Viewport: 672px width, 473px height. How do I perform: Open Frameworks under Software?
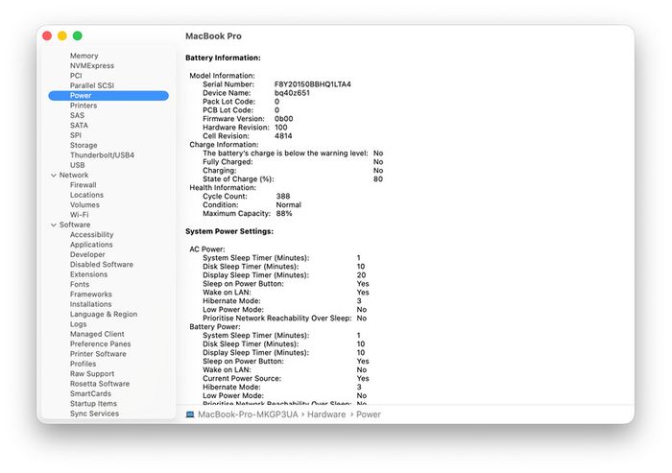coord(91,295)
